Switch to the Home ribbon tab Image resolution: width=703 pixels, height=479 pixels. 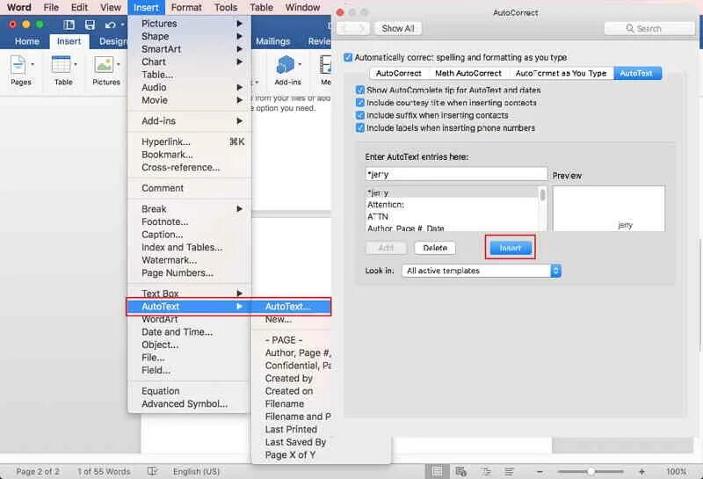[27, 41]
